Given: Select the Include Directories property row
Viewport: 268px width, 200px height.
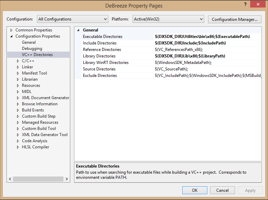Looking at the screenshot, I should click(x=100, y=43).
